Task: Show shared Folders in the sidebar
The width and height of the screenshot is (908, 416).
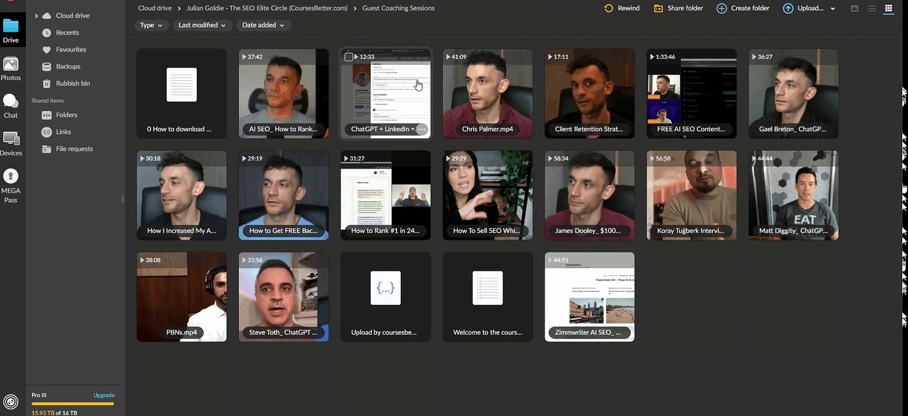Action: click(60, 115)
